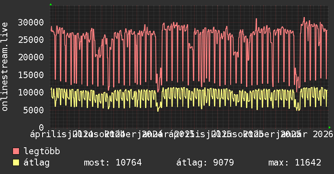Select the átlag legend label text

click(36, 163)
